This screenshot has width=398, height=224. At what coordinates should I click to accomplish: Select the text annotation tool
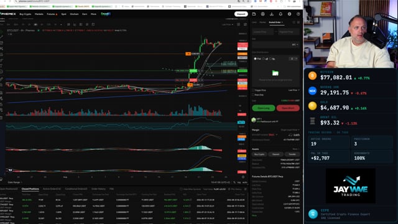click(1, 66)
